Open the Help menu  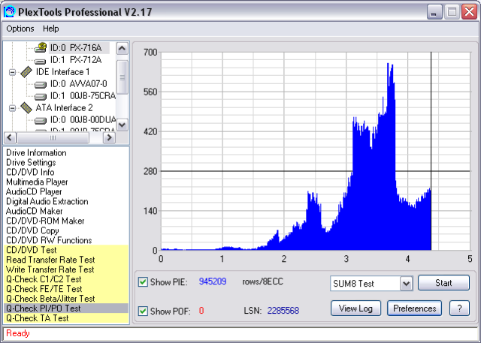(50, 29)
